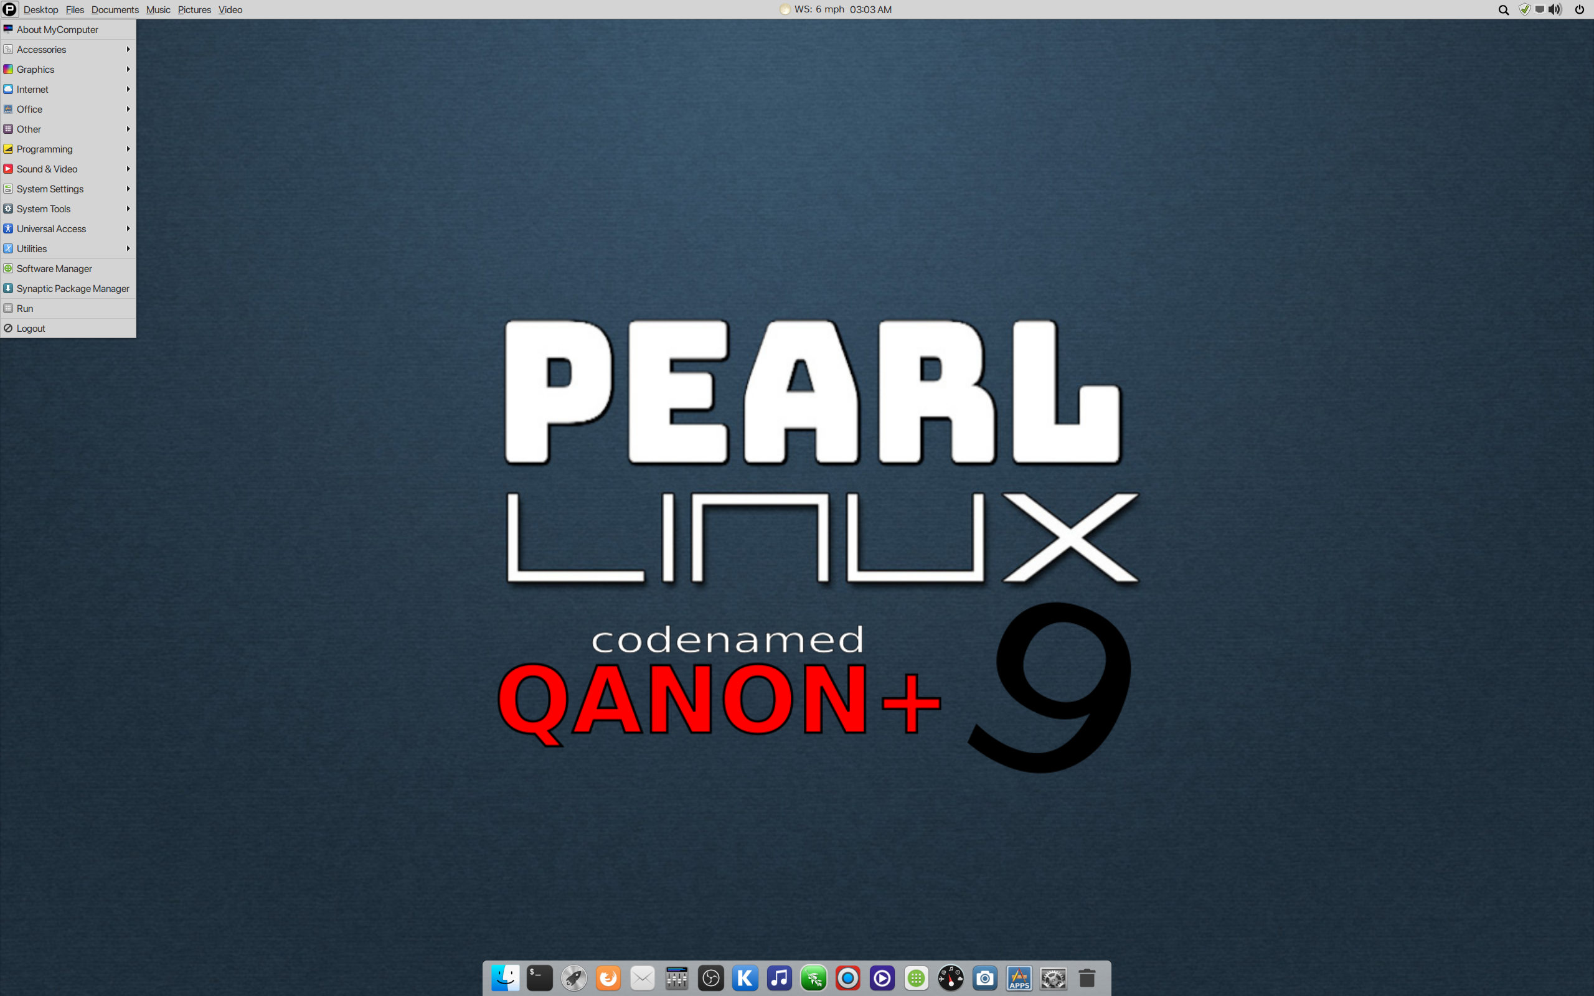Click Desktop in the top panel
Image resolution: width=1594 pixels, height=996 pixels.
[x=41, y=9]
